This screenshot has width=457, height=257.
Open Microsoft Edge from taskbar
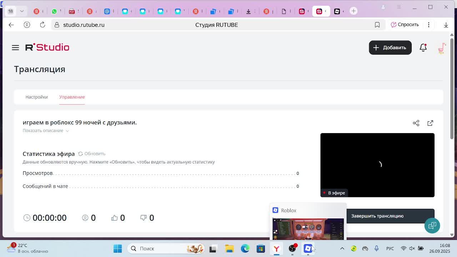coord(245,248)
